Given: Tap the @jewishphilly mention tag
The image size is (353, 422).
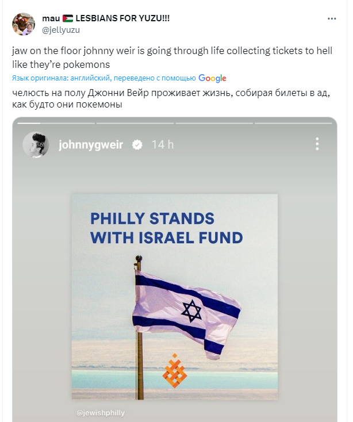Looking at the screenshot, I should click(100, 413).
